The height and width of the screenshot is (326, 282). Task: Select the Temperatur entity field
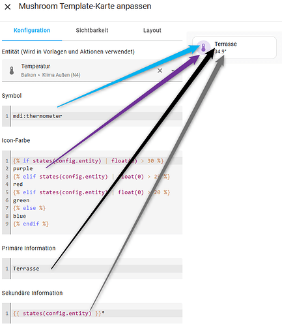(92, 70)
